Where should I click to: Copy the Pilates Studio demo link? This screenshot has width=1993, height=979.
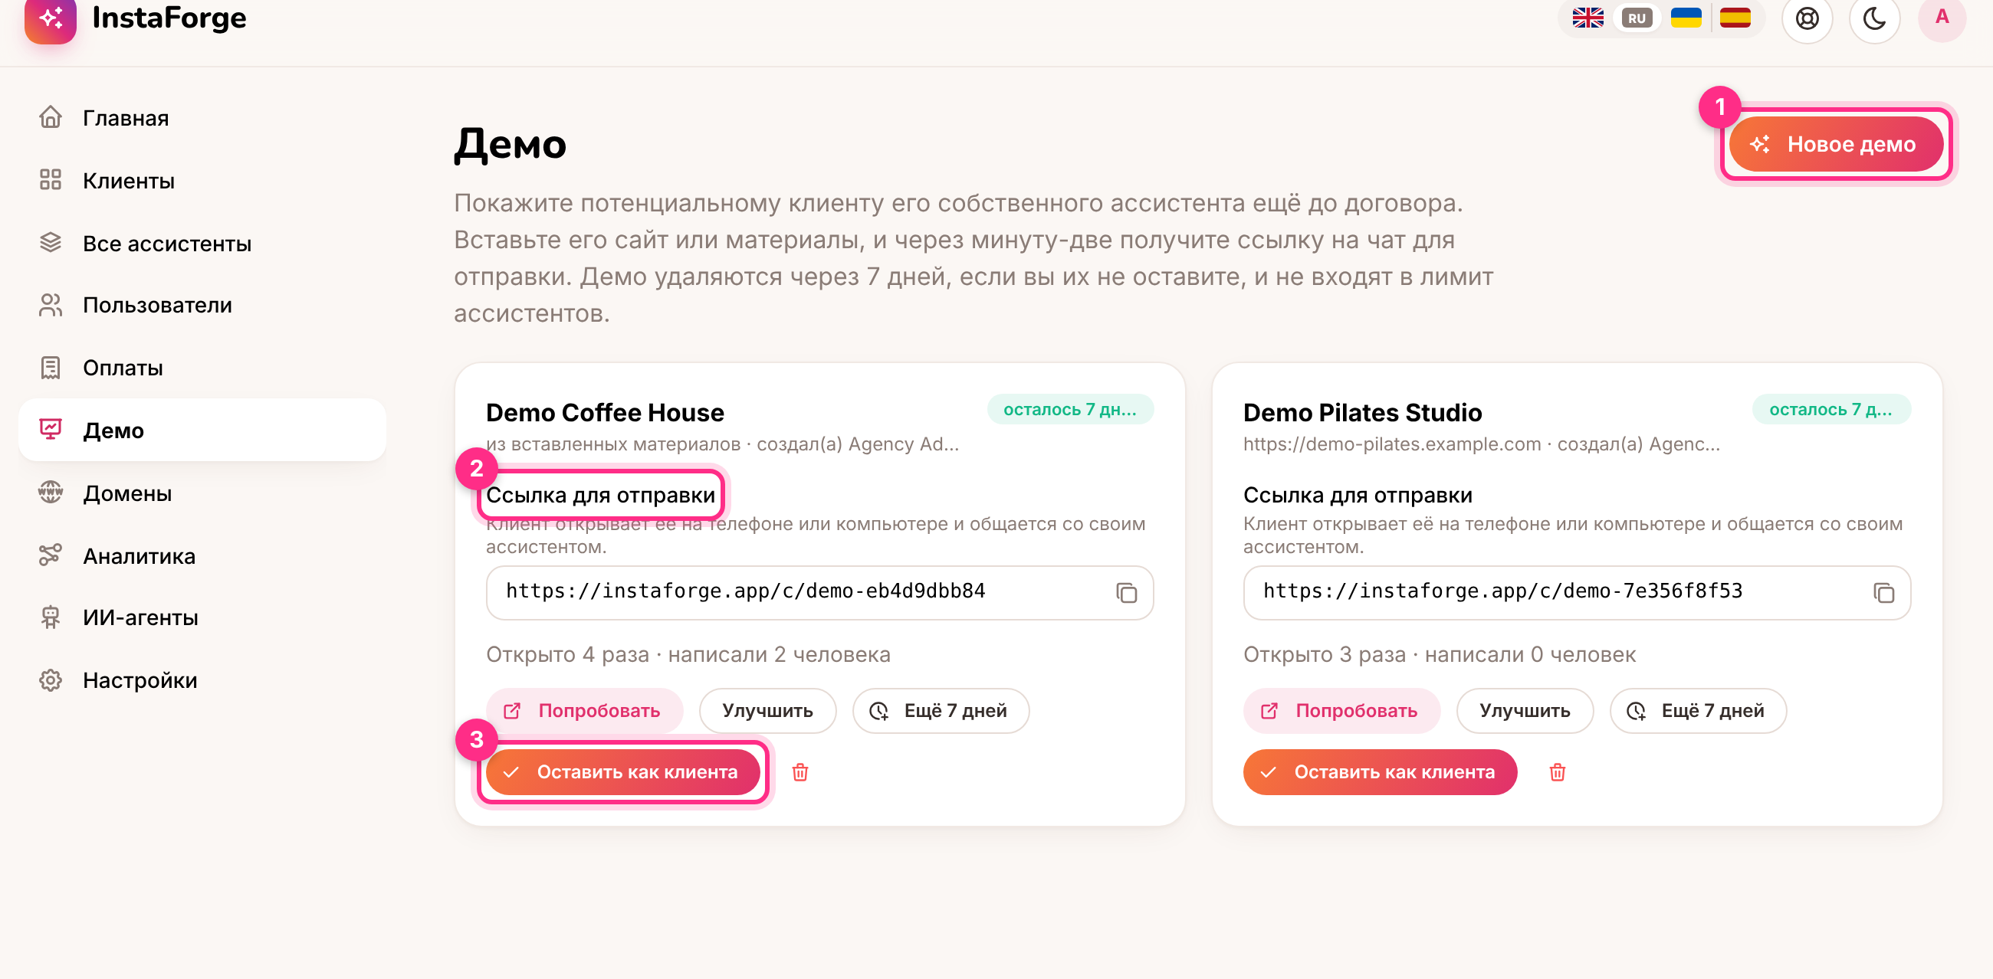point(1883,592)
